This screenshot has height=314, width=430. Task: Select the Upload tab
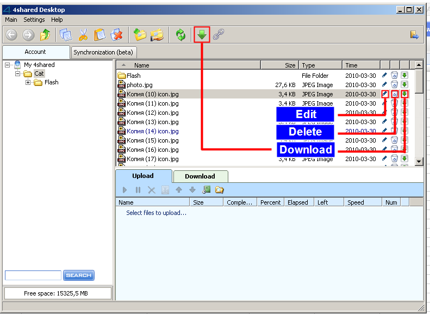pos(143,176)
